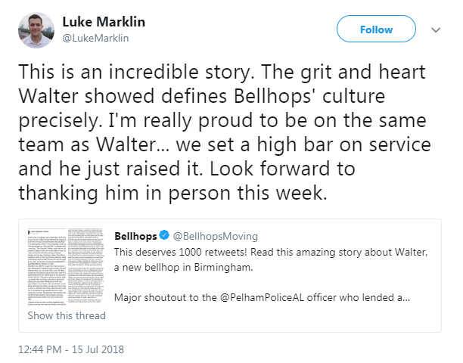Open the 12:44 PM - 15 Jul 2018 timestamp
The width and height of the screenshot is (463, 363).
coord(71,349)
